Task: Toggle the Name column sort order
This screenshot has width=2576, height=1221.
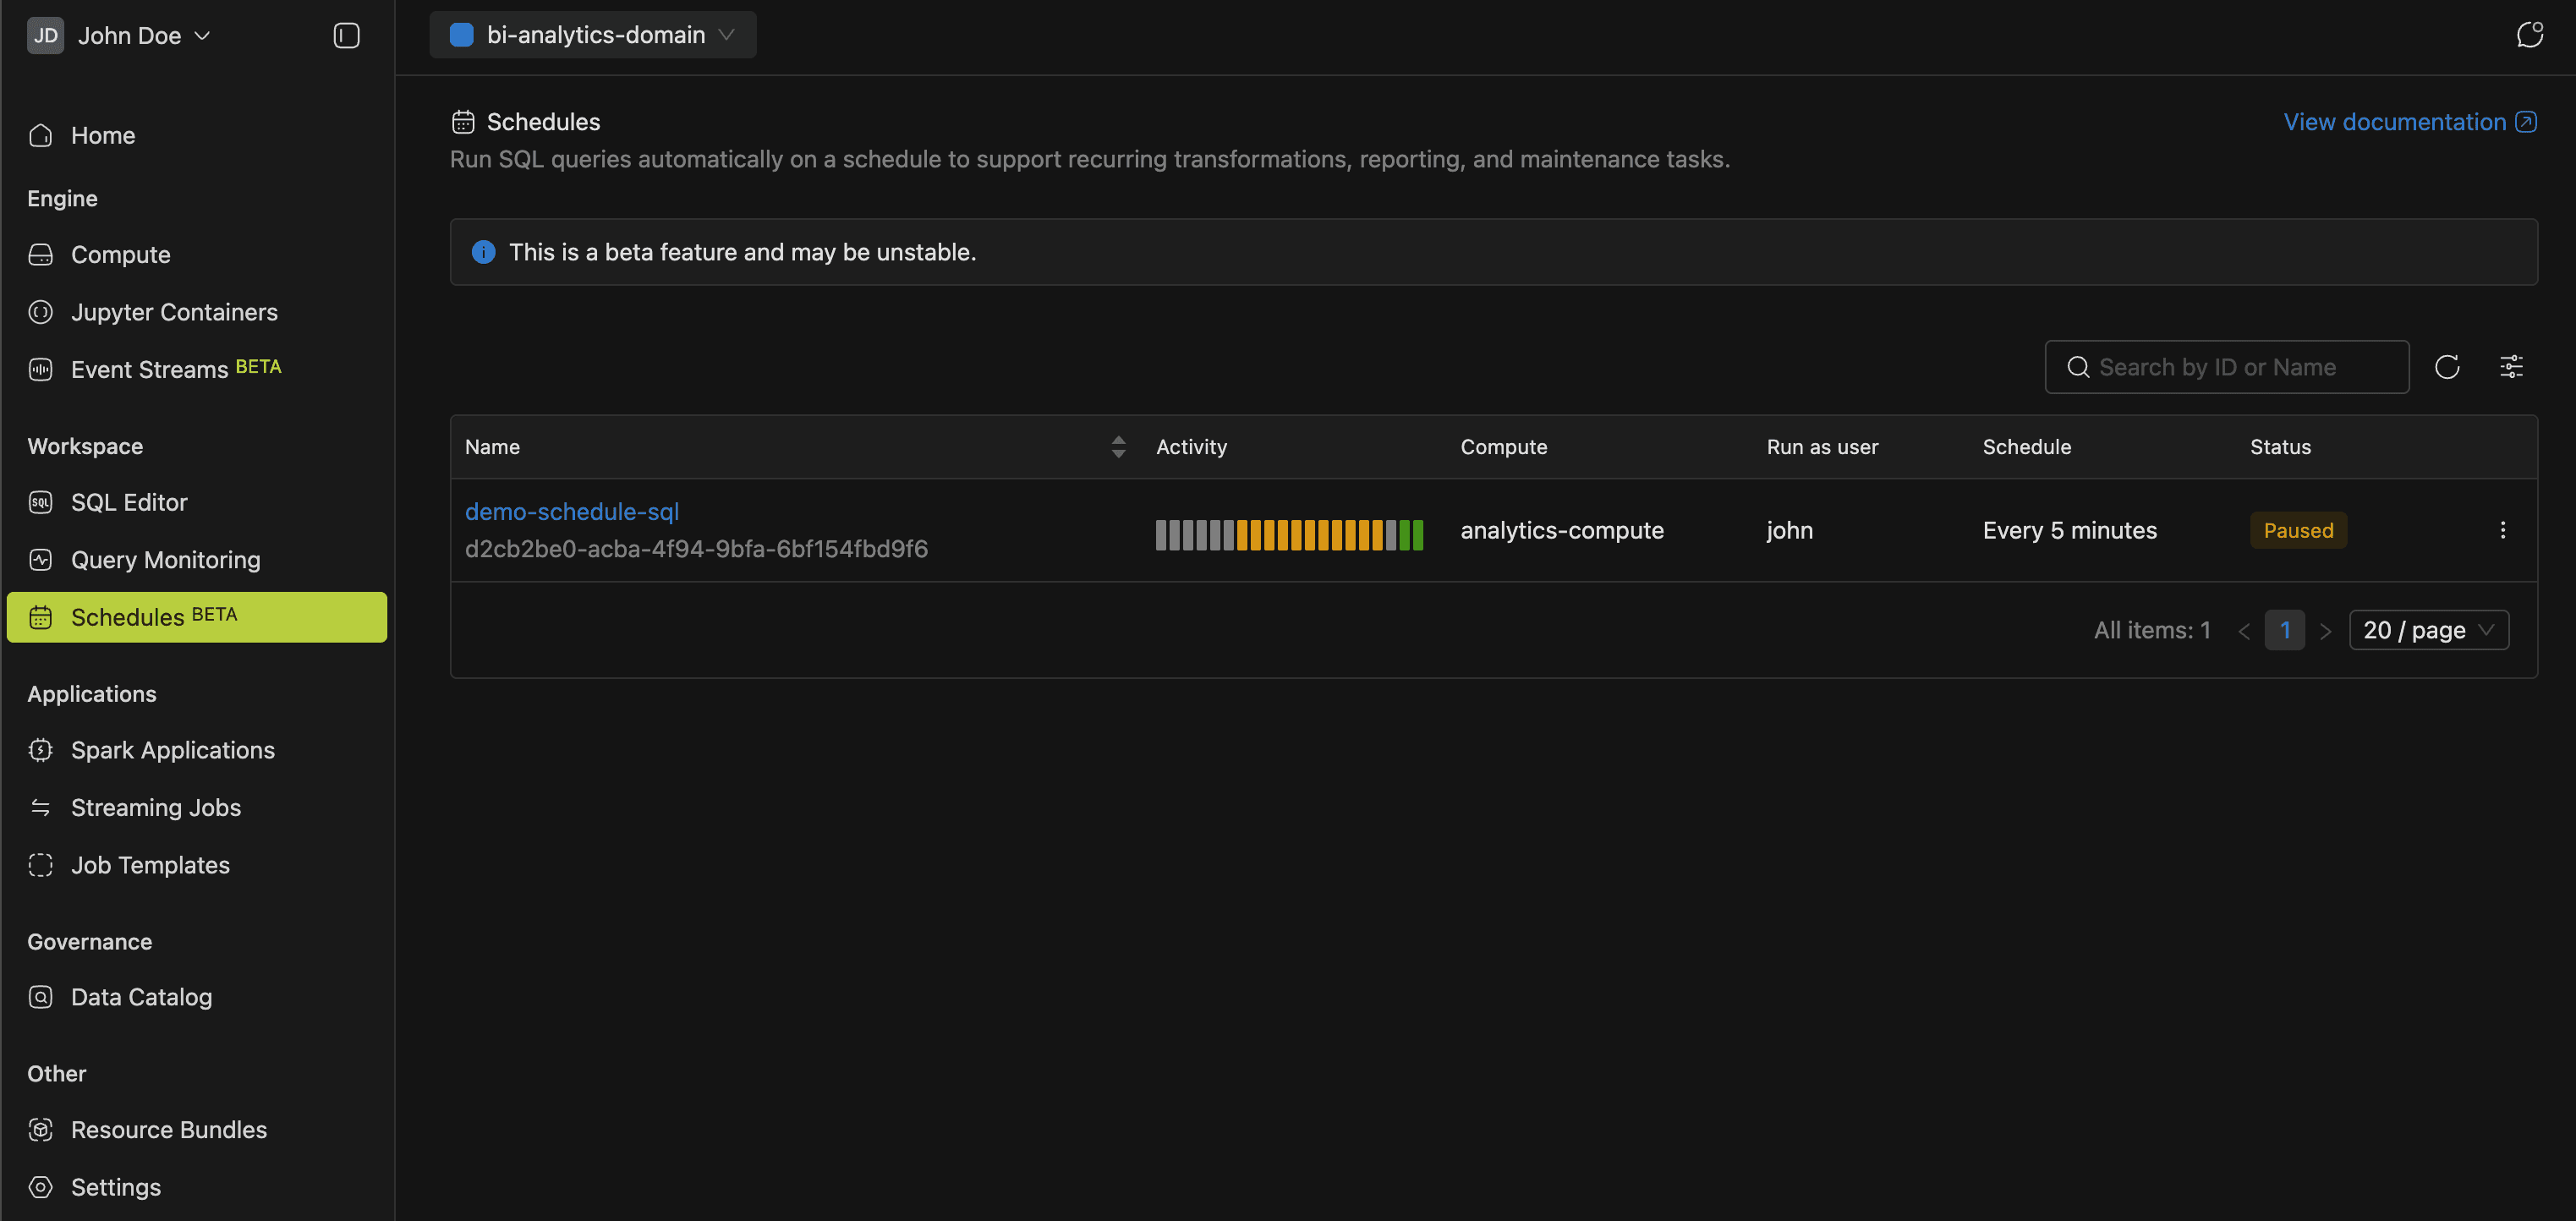Action: 1118,446
